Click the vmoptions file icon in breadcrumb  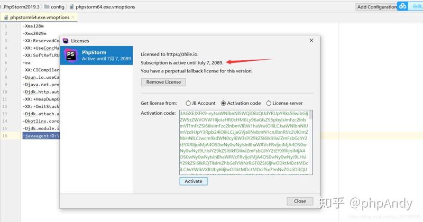71,7
